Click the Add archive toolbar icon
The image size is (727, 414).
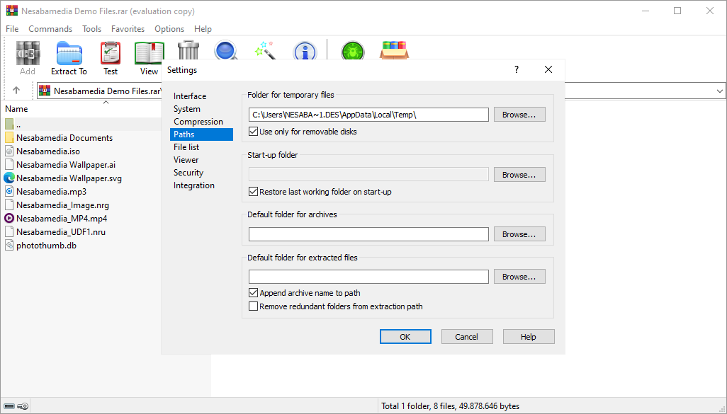28,57
